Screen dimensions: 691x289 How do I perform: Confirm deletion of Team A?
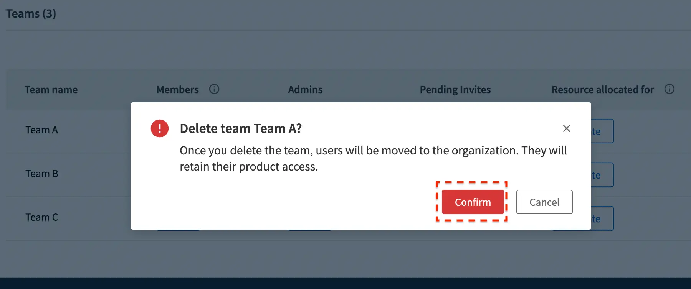pyautogui.click(x=473, y=202)
